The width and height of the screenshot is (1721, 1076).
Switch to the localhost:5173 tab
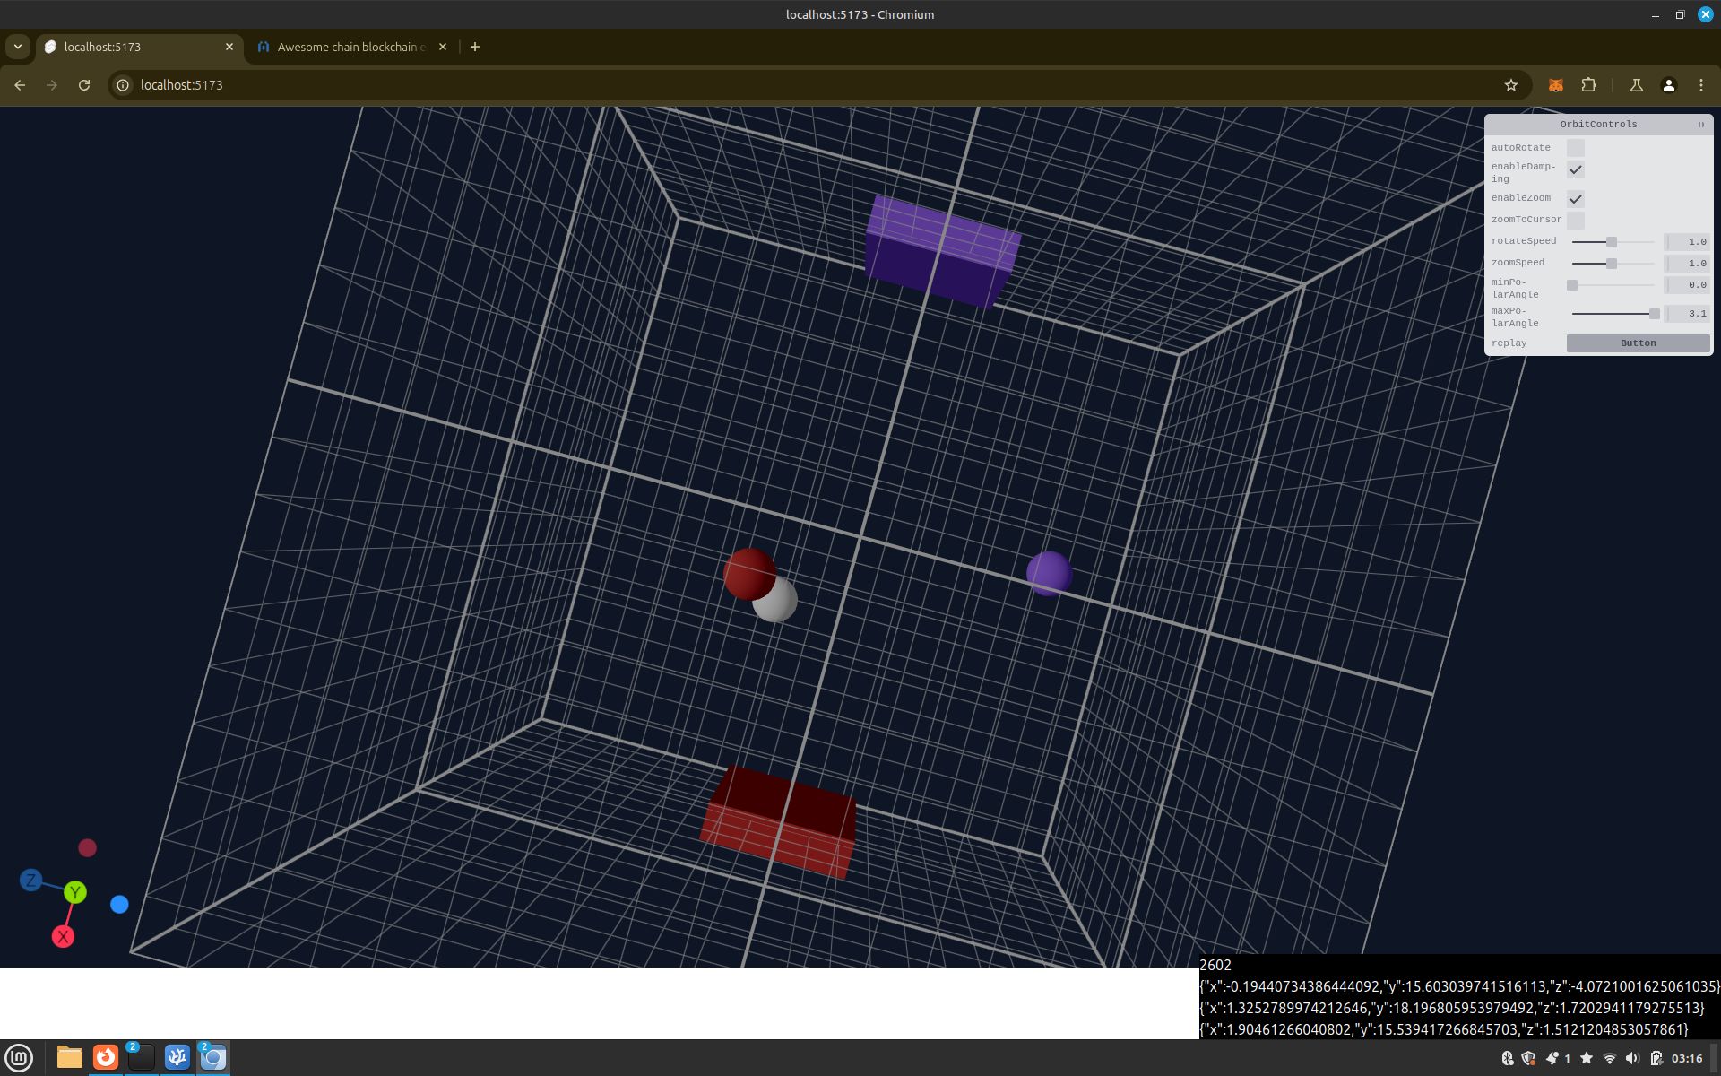140,47
